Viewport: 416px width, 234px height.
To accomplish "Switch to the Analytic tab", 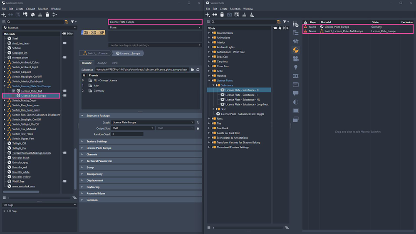I will click(x=102, y=63).
